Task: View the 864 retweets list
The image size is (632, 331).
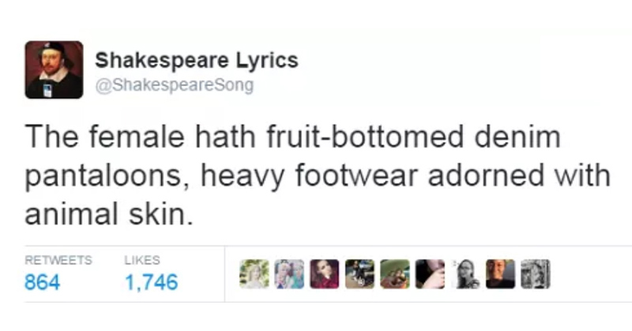Action: click(x=43, y=281)
